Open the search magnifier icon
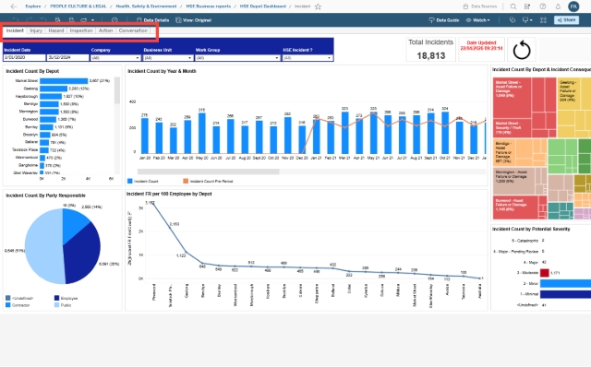 coord(513,6)
